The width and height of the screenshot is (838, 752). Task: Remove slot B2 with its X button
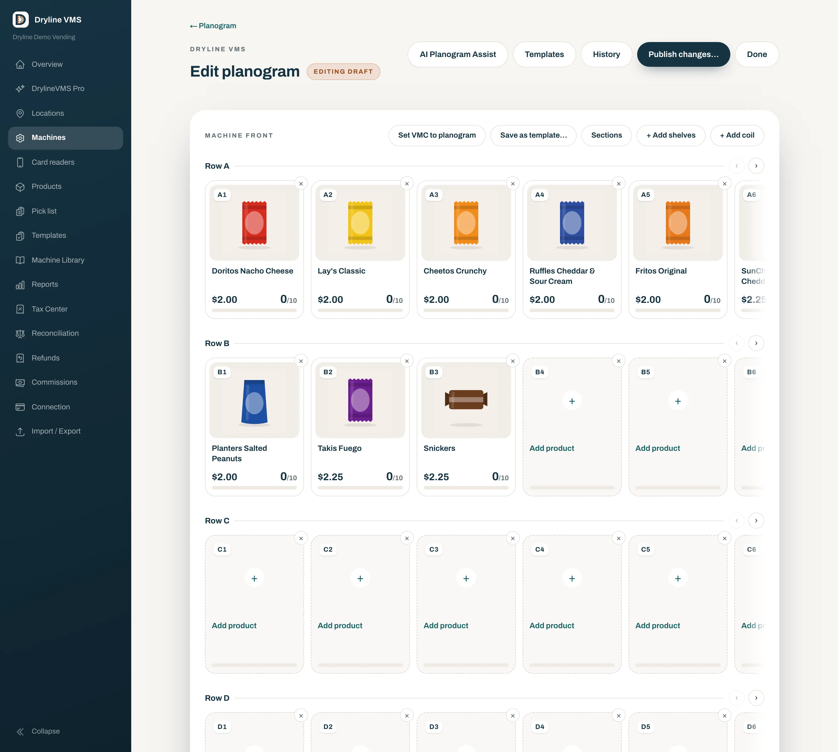(407, 361)
